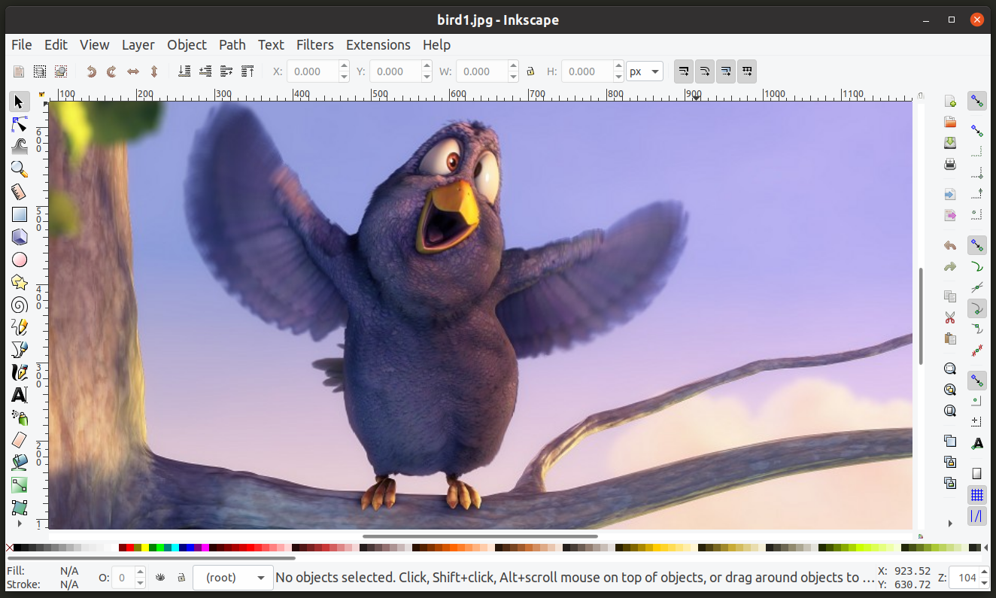Open the (root) layer dropdown

(x=233, y=578)
